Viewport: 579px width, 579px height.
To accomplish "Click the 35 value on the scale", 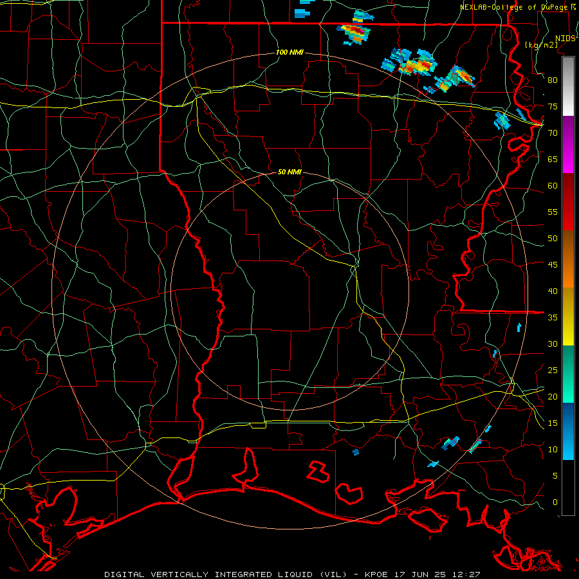I will (x=553, y=318).
